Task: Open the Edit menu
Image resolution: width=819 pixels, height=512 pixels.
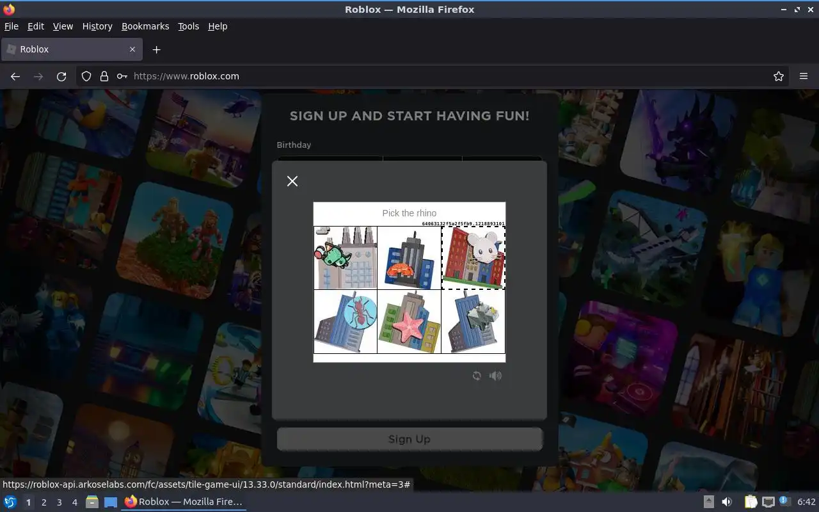Action: (36, 26)
